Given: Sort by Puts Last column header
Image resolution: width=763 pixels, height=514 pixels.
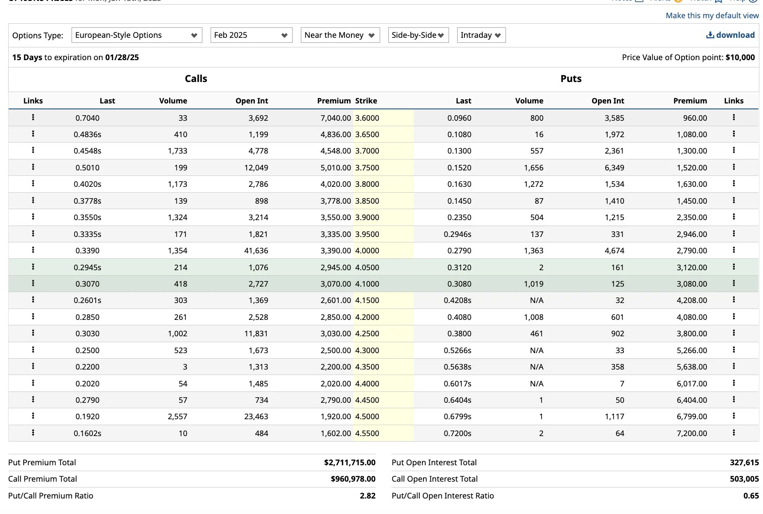Looking at the screenshot, I should pos(464,101).
